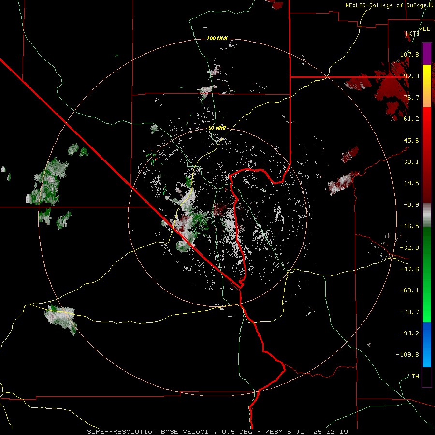Select the 107.8 legend value
The height and width of the screenshot is (435, 435).
click(x=409, y=54)
